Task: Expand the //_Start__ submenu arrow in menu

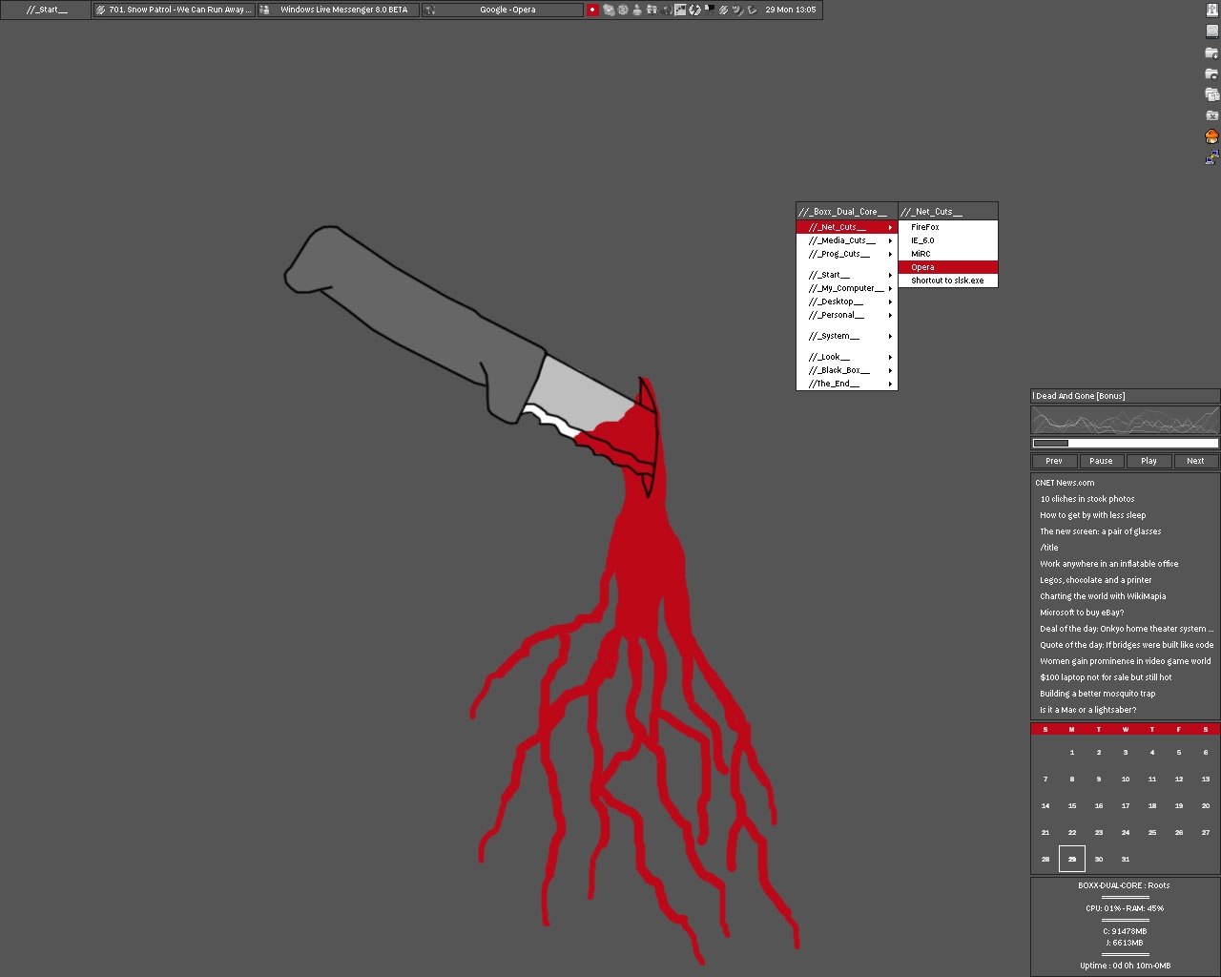Action: 890,275
